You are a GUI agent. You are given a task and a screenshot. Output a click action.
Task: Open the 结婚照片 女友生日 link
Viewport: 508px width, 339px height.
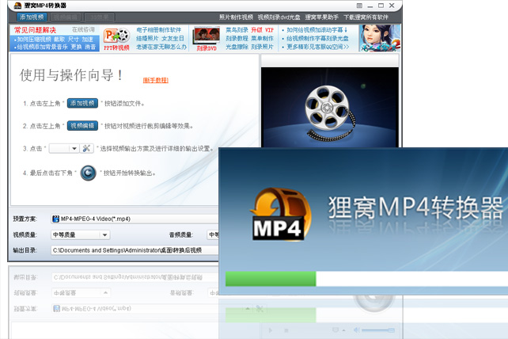(160, 38)
